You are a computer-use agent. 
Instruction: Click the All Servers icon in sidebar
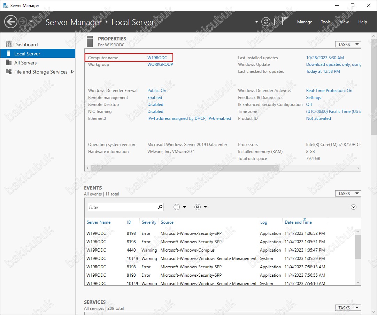[x=9, y=62]
